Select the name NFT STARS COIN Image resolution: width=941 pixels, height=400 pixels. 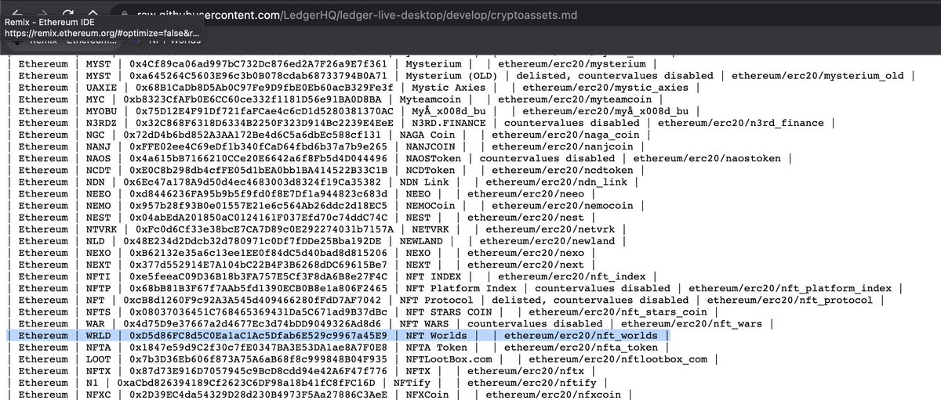[449, 312]
